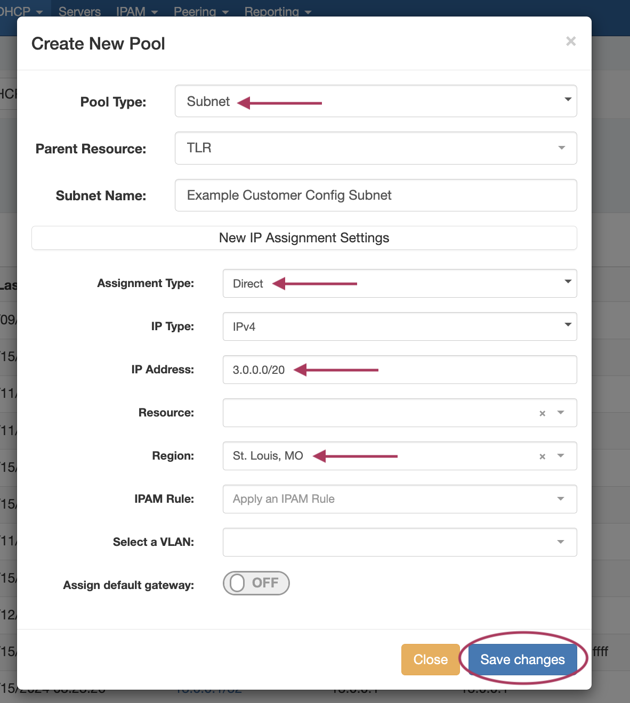Change the IP Type selection
The image size is (630, 703).
coord(400,326)
